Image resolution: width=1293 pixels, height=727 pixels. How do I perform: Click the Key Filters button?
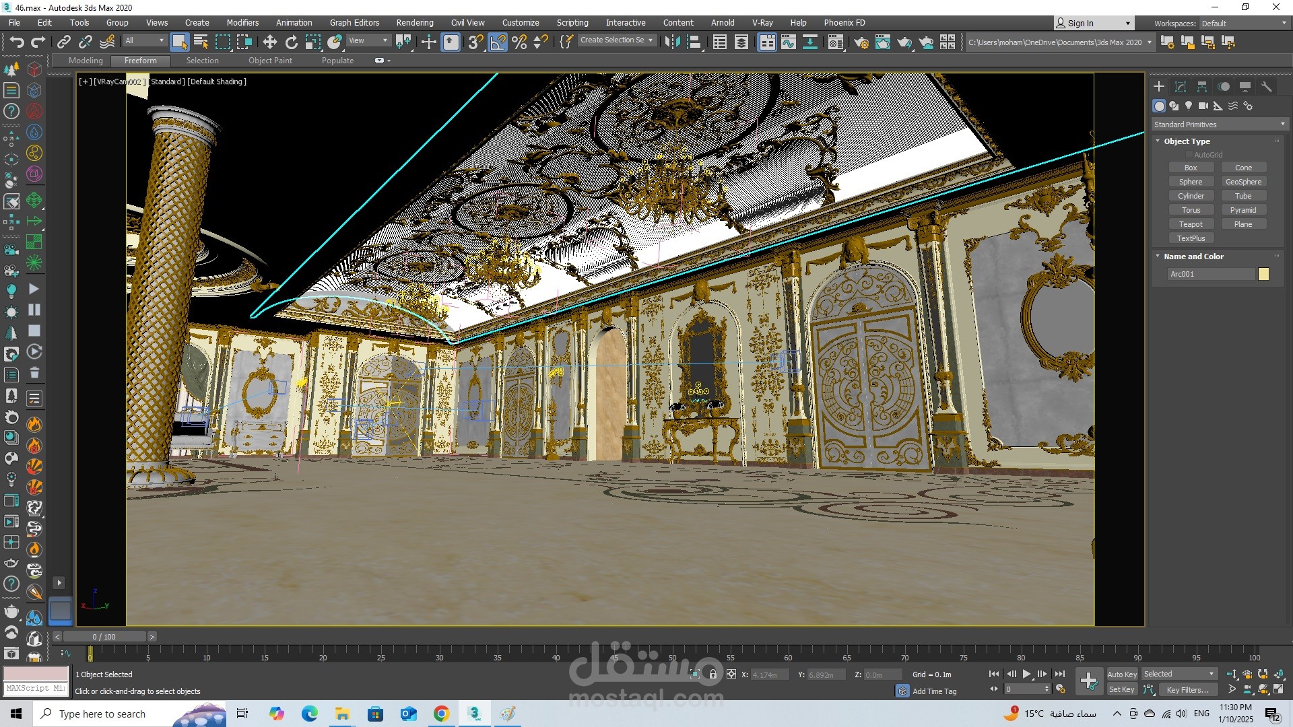[1187, 689]
